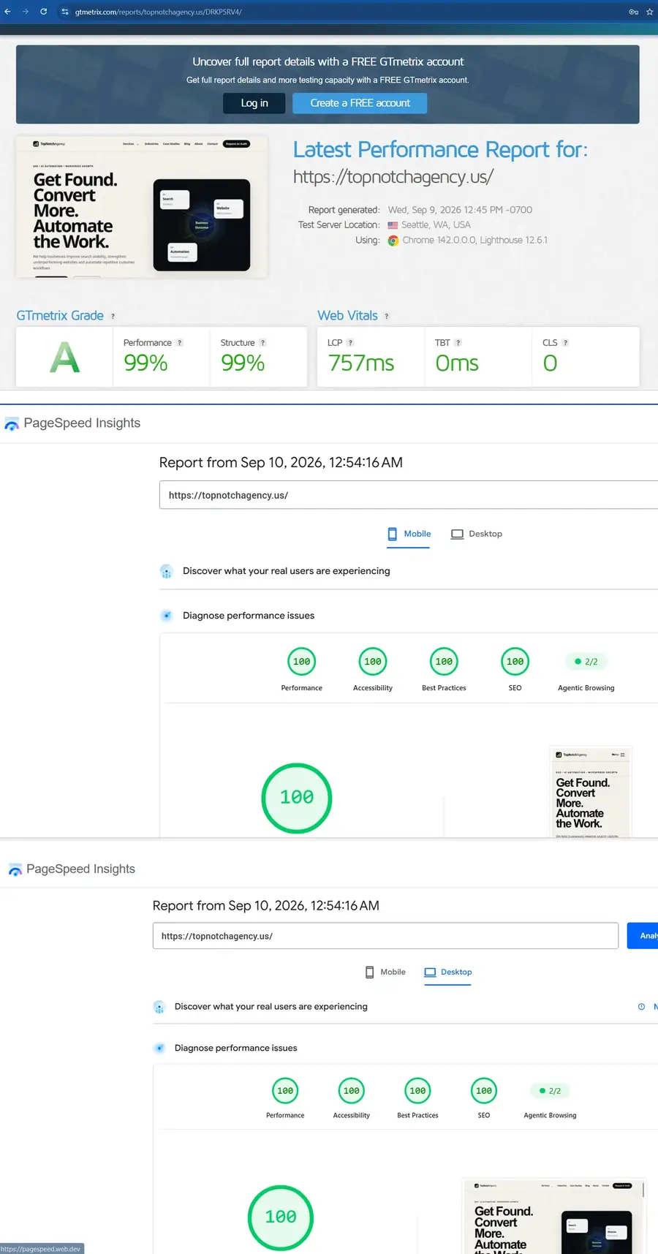The height and width of the screenshot is (1254, 658).
Task: Click the blue Analyze button
Action: pyautogui.click(x=643, y=936)
